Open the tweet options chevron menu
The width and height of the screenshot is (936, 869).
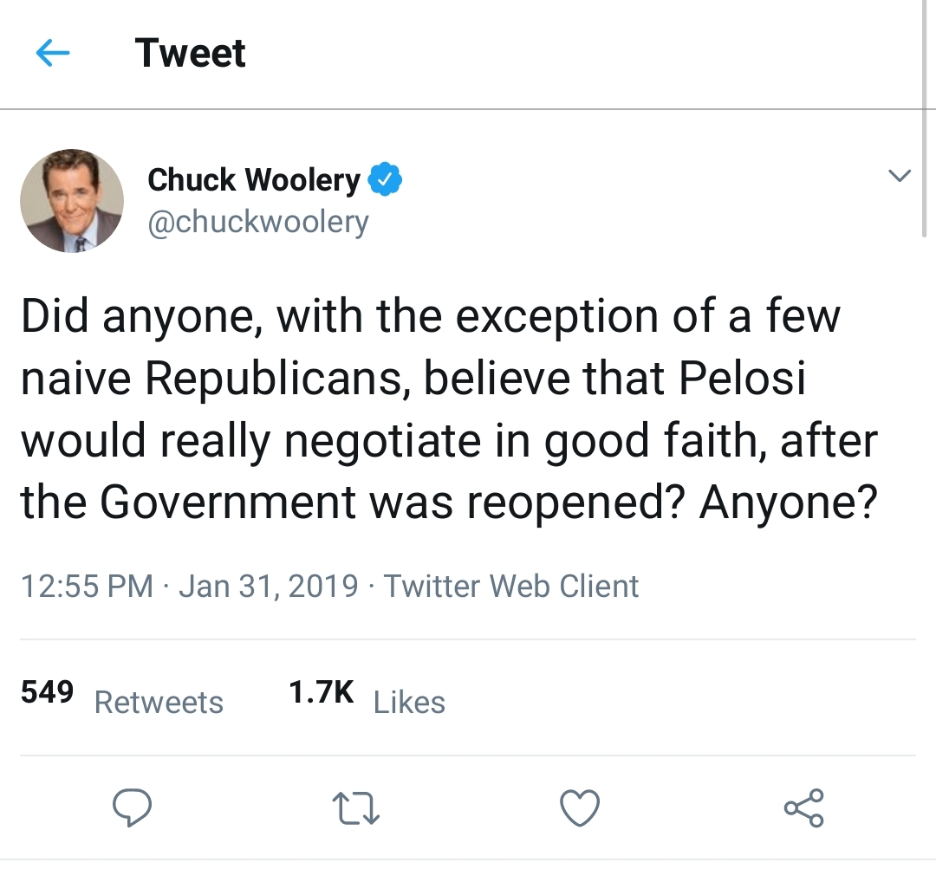point(900,177)
